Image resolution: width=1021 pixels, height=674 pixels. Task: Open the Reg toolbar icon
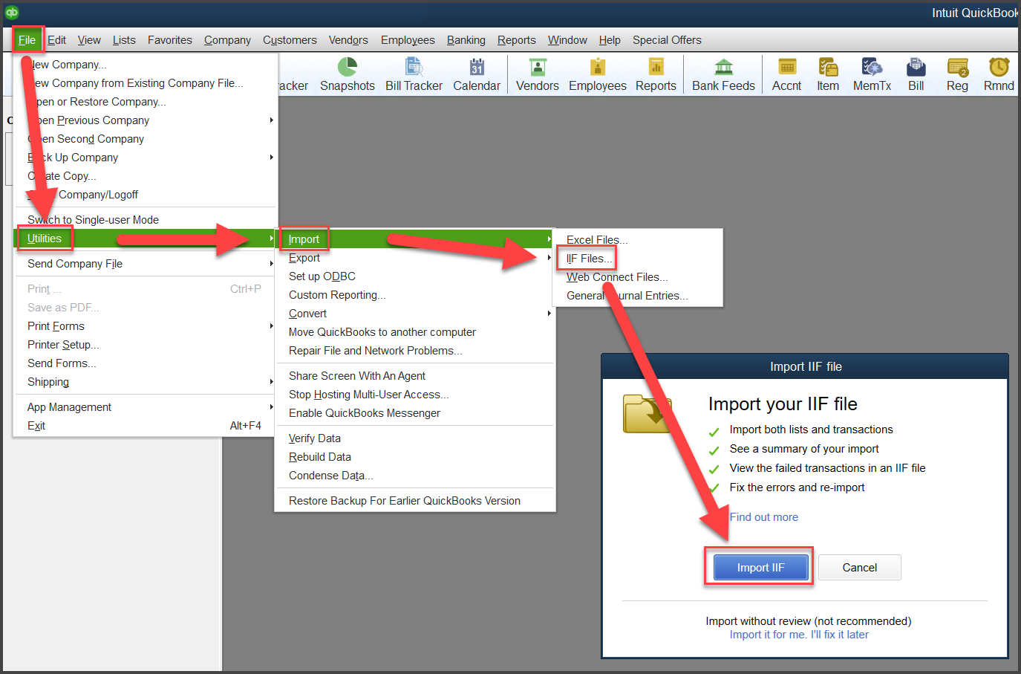pos(957,75)
